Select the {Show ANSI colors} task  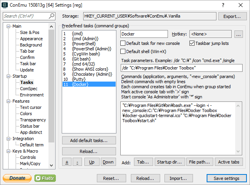pos(89,69)
